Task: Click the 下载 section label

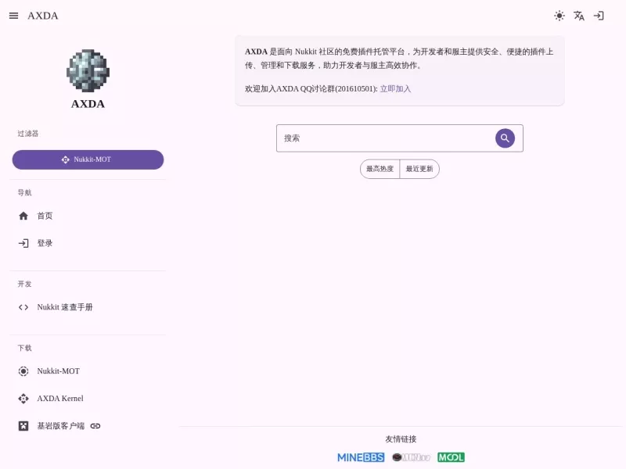Action: coord(24,348)
